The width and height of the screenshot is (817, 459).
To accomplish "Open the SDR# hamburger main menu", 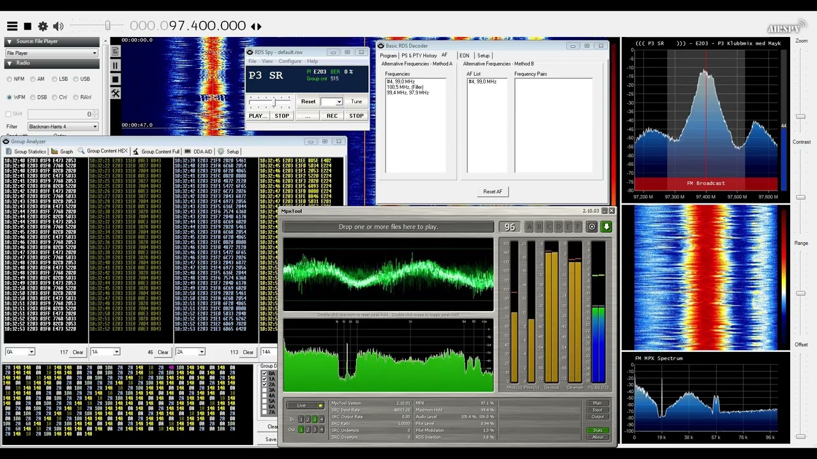I will 12,26.
